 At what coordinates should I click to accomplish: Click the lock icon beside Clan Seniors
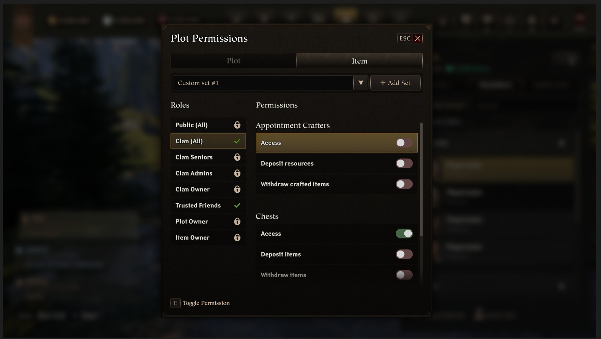[237, 157]
